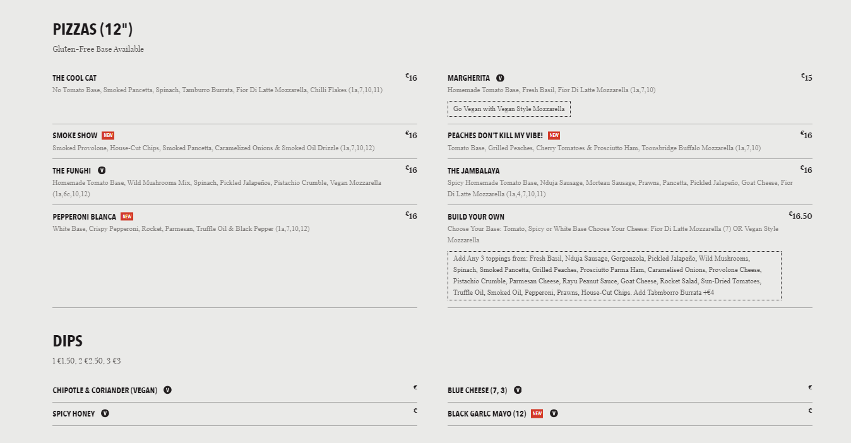Click vegetarian icon after Black Garlic Mayo badge
This screenshot has height=443, width=851.
tap(554, 413)
